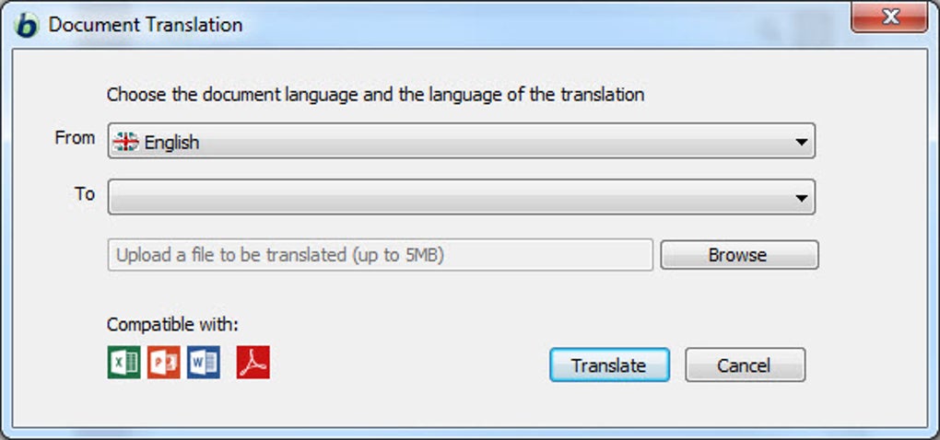The width and height of the screenshot is (940, 440).
Task: Click the Adobe PDF compatibility icon
Action: (x=253, y=362)
